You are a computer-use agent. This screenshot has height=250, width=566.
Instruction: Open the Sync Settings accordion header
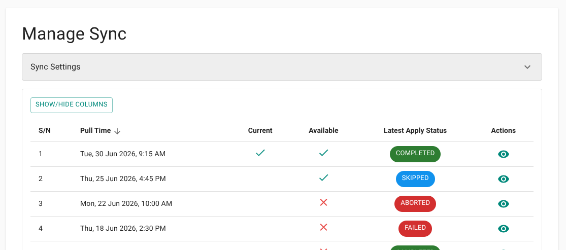[x=282, y=67]
